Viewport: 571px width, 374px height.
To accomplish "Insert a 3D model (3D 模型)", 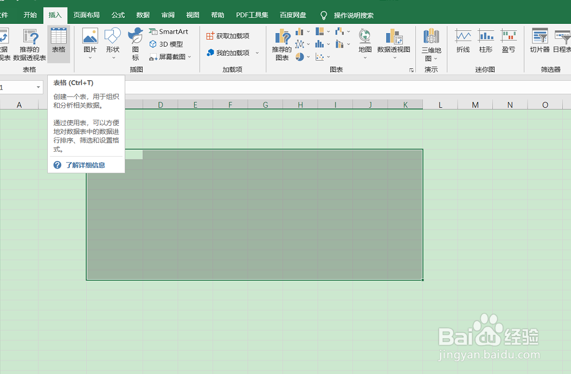I will coord(166,44).
